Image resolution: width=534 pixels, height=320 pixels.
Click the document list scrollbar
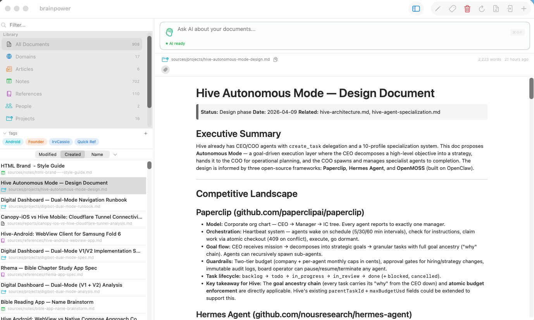[x=149, y=165]
